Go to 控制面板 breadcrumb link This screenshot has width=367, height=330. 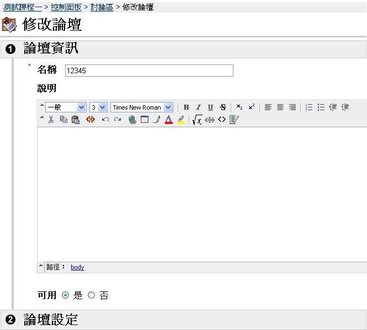[x=66, y=7]
